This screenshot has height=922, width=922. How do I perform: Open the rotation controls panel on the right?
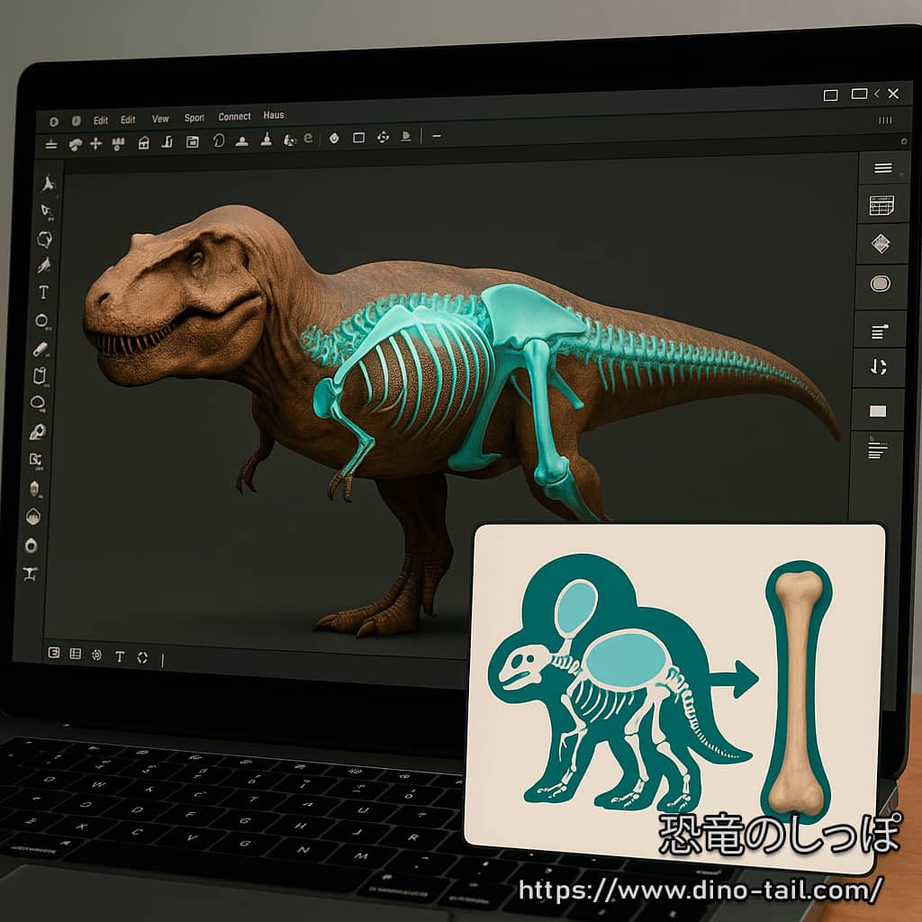(x=881, y=364)
